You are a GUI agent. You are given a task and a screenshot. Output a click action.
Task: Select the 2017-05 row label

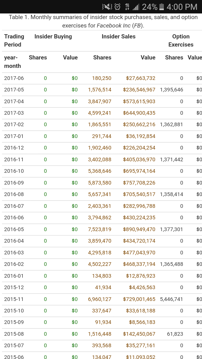pyautogui.click(x=14, y=90)
